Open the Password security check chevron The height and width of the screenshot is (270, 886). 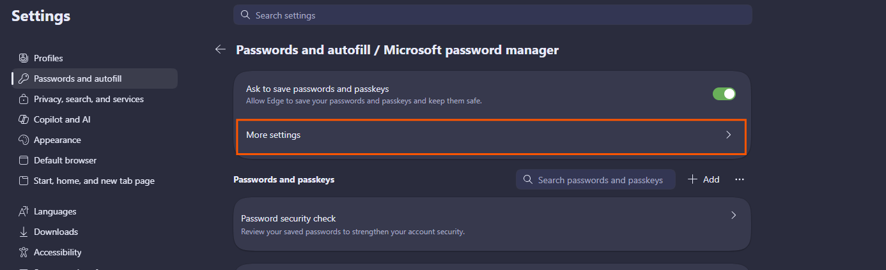click(733, 216)
